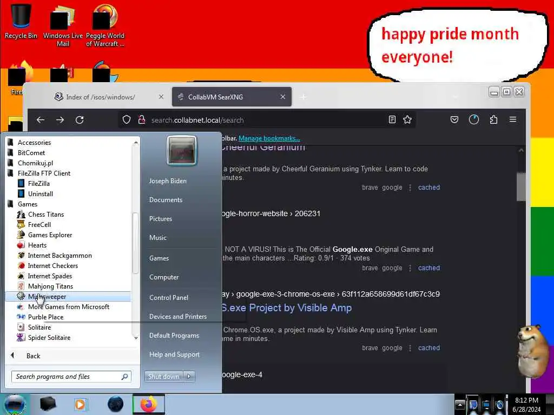Open Help and Support
554x415 pixels.
(174, 354)
